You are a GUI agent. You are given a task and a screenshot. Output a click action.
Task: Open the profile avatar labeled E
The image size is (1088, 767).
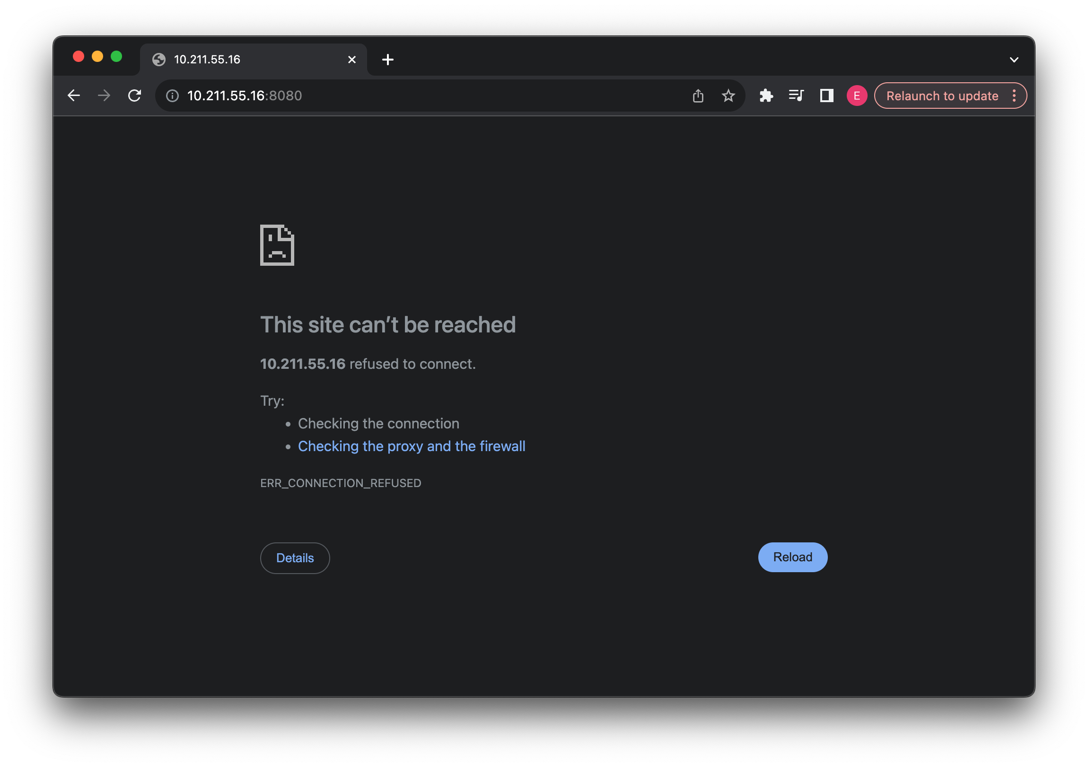click(x=857, y=96)
